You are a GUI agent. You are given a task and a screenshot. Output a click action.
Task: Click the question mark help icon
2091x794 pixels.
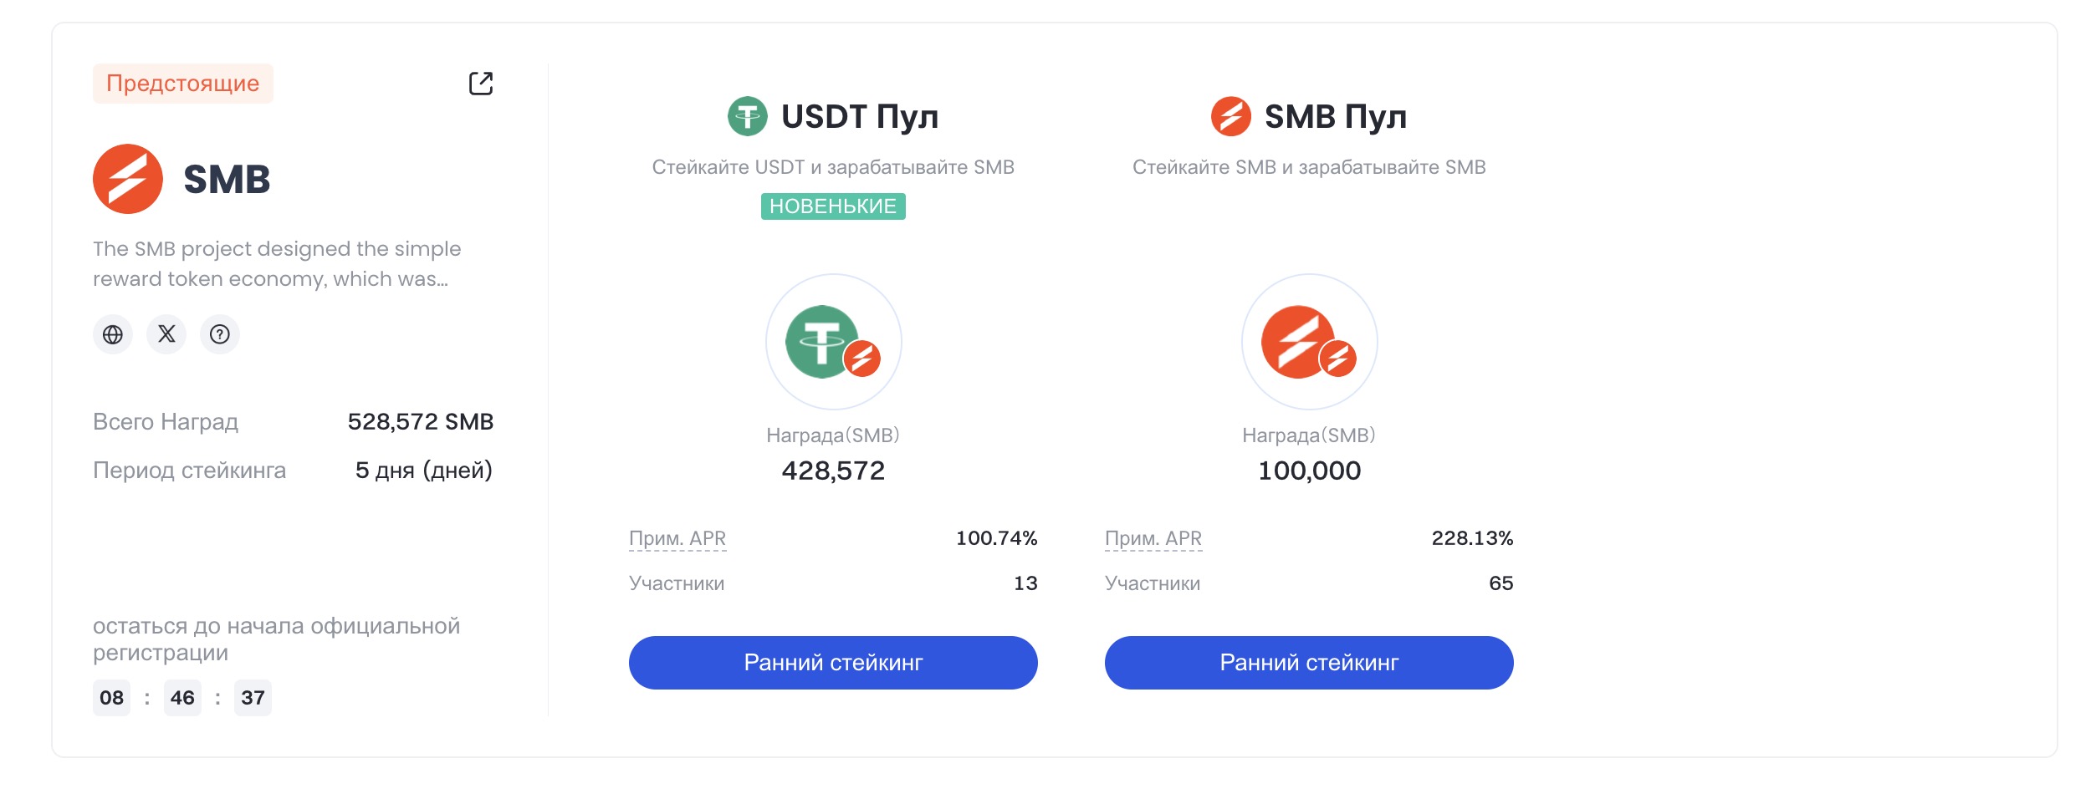(x=220, y=334)
